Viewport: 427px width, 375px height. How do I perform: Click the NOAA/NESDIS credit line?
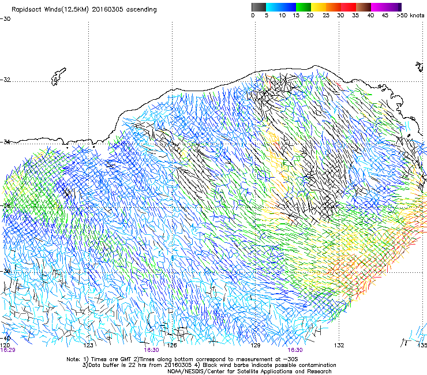(249, 372)
